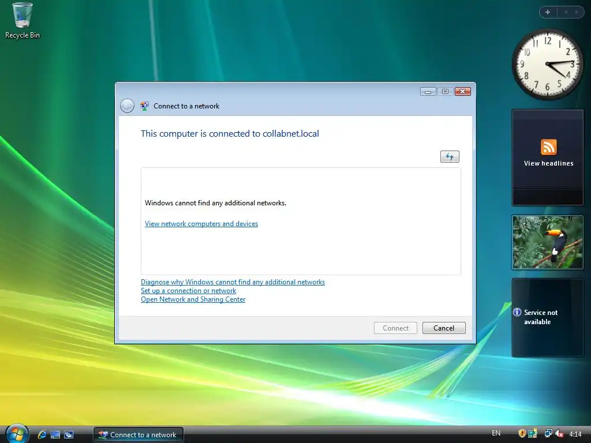Open the security shield tray icon
591x443 pixels.
[x=522, y=434]
